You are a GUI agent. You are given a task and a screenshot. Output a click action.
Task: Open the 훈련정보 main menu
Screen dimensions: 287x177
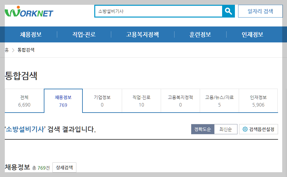click(x=200, y=34)
